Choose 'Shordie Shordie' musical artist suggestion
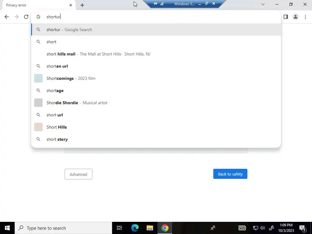Image resolution: width=312 pixels, height=234 pixels. 156,103
